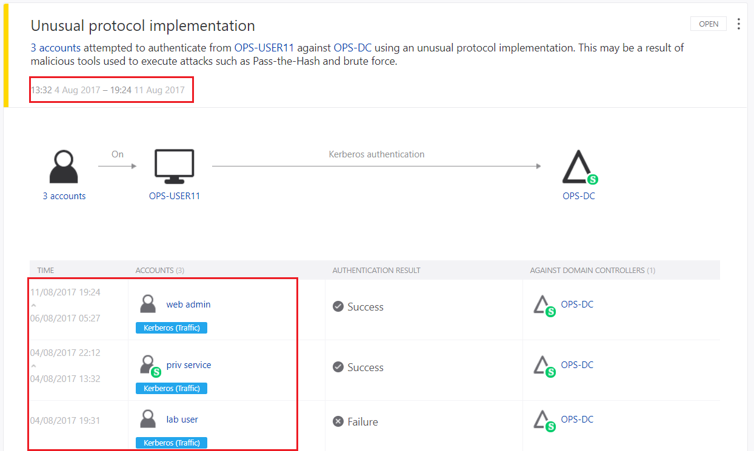Click the OPEN status button
The height and width of the screenshot is (451, 754).
[709, 24]
